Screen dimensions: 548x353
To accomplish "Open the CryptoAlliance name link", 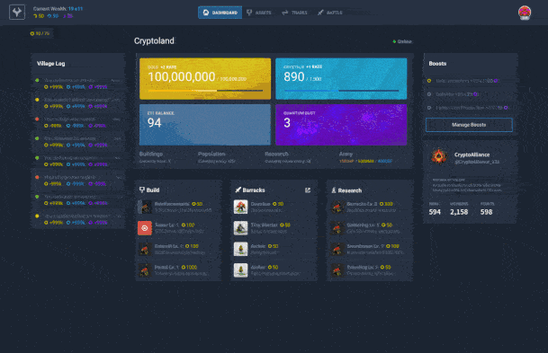I will pyautogui.click(x=472, y=154).
